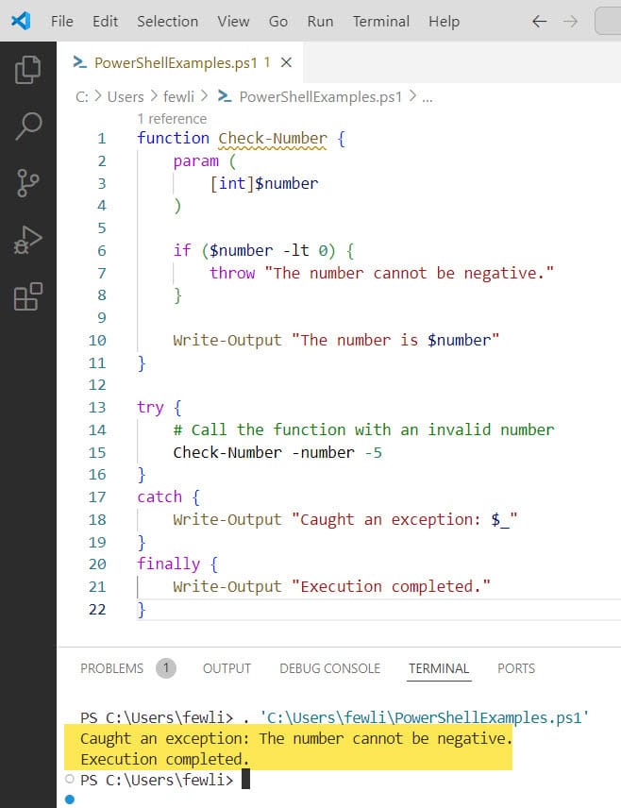Click the terminal prompt input cursor

click(245, 779)
